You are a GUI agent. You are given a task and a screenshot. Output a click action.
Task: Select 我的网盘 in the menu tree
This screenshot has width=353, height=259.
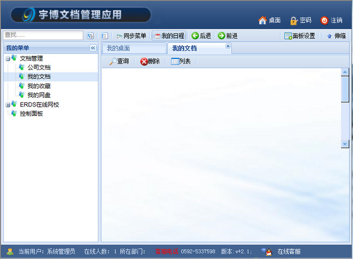click(x=39, y=95)
